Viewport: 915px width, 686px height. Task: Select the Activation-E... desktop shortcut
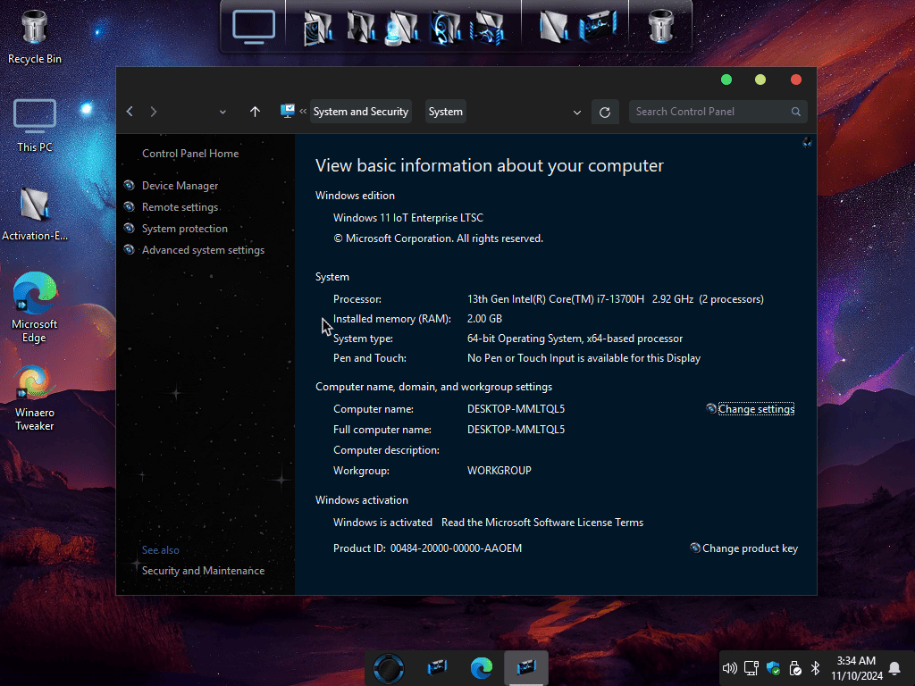[x=35, y=214]
